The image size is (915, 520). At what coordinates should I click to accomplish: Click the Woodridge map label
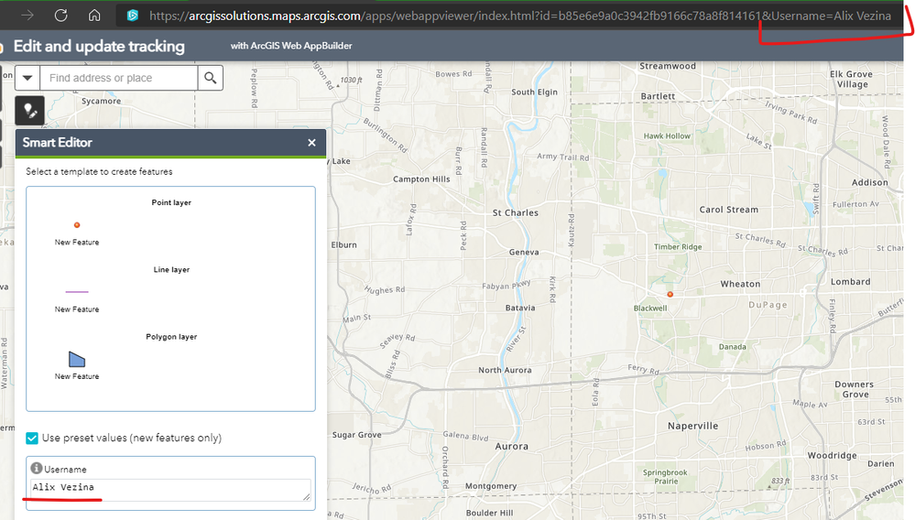[833, 455]
